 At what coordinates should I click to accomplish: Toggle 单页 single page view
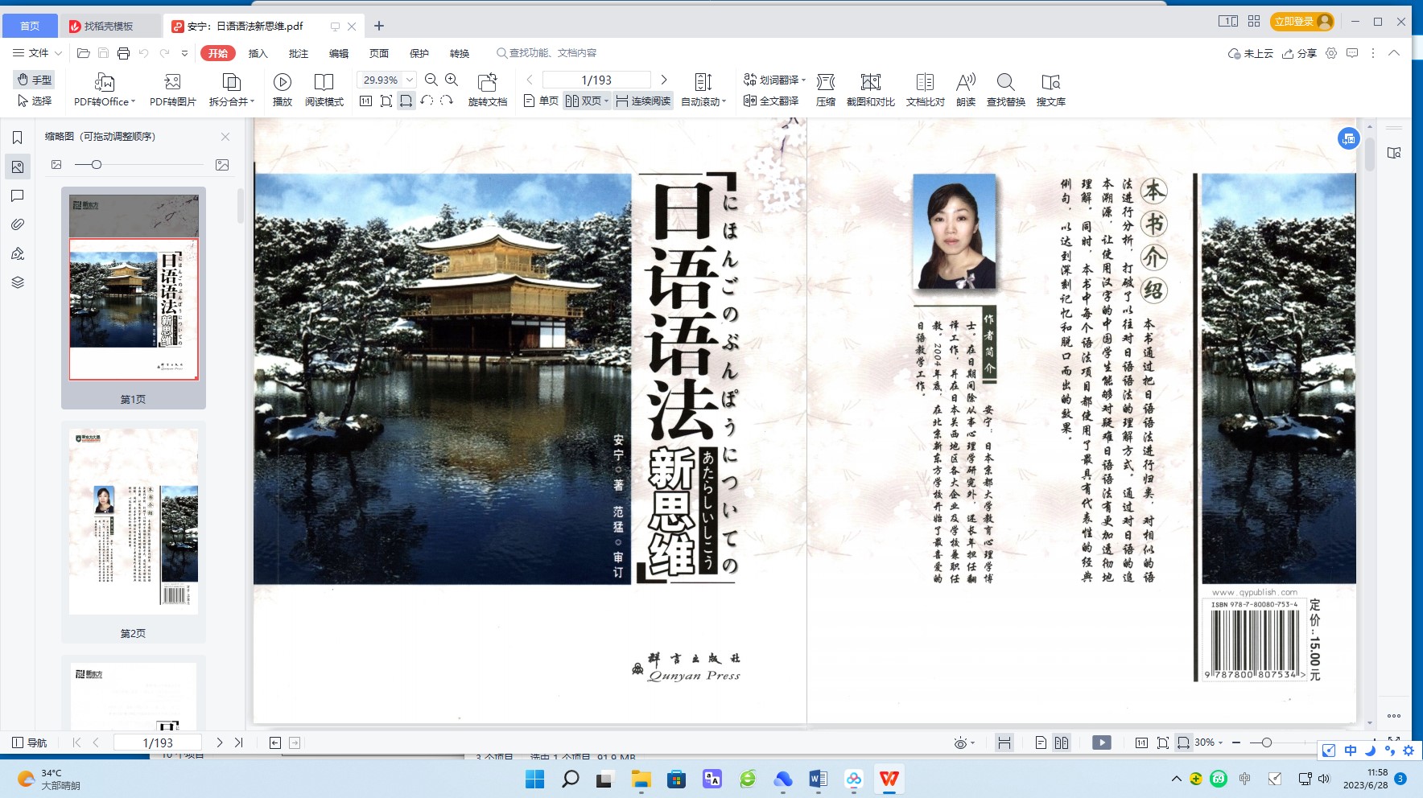[541, 101]
